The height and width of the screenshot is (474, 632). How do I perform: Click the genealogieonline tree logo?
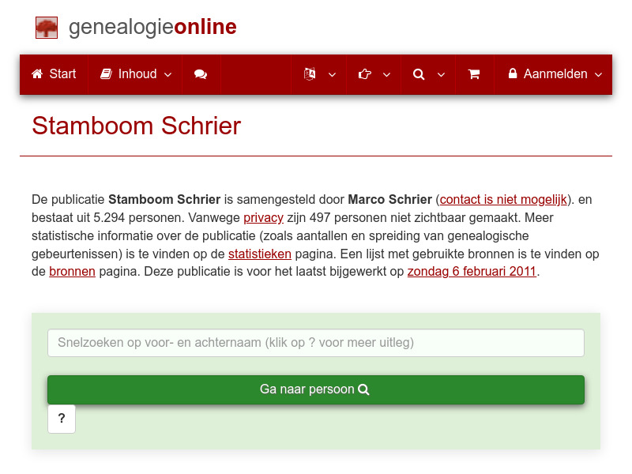pos(47,26)
